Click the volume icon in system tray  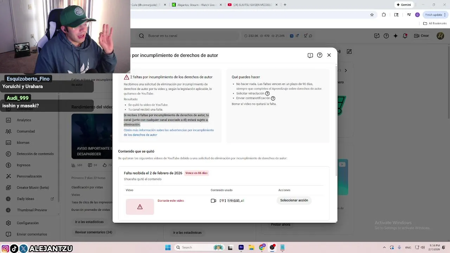click(423, 247)
